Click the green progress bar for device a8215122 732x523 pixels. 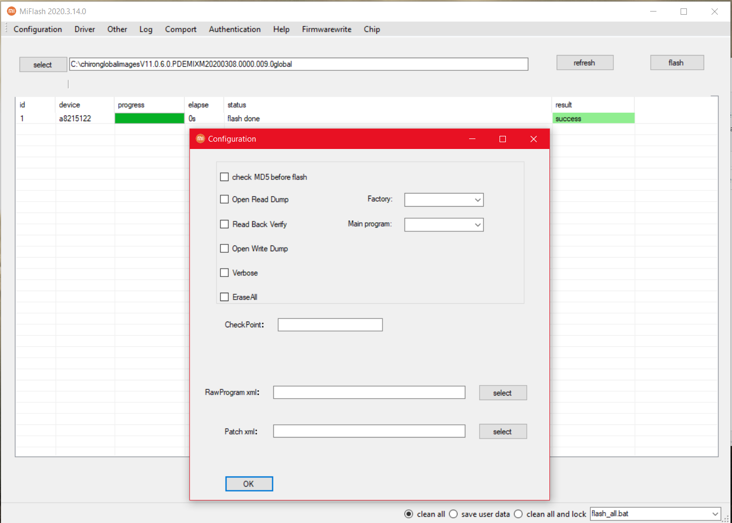coord(150,119)
